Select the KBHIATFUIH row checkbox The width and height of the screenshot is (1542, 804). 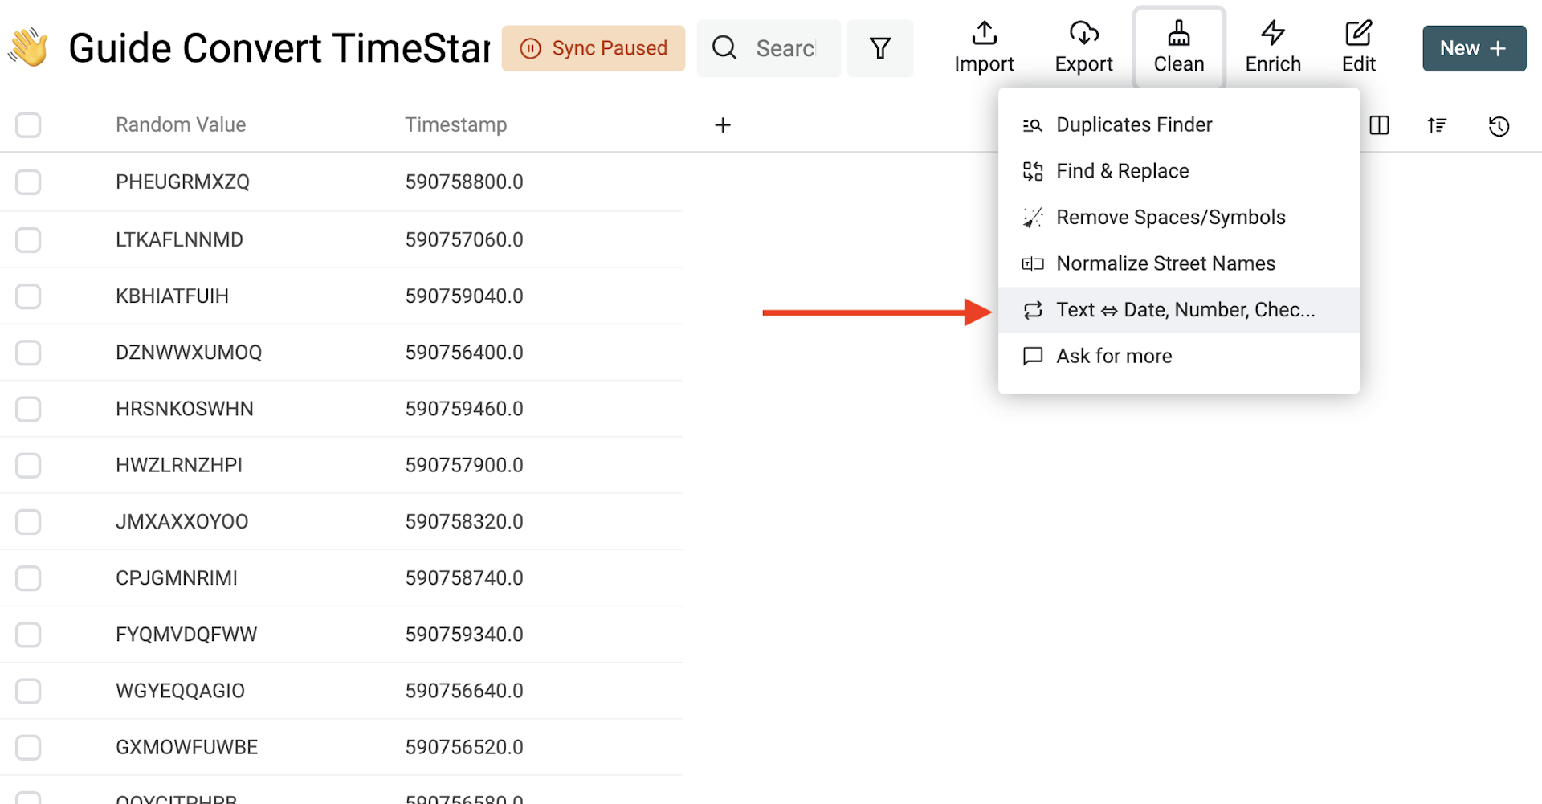(28, 296)
